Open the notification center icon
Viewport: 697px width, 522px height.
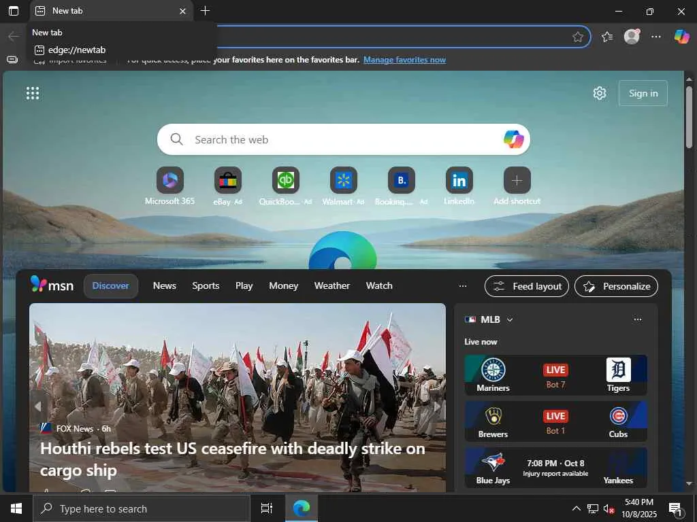(x=675, y=509)
